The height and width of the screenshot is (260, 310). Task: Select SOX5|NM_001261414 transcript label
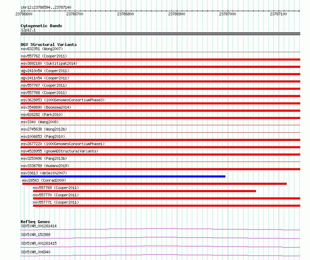39,226
